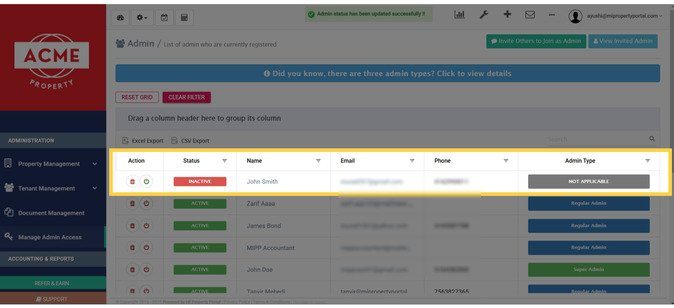Click Invite Others to Join as Admin
The image size is (674, 308).
click(x=536, y=41)
